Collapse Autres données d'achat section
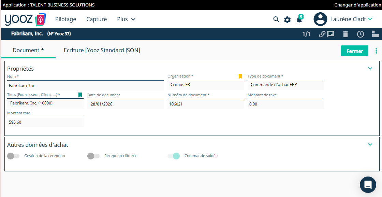 point(370,144)
